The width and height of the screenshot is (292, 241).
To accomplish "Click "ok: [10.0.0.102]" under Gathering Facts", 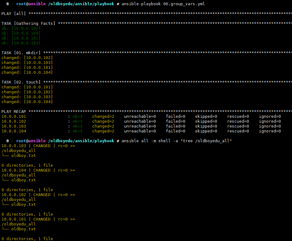I will pos(21,28).
